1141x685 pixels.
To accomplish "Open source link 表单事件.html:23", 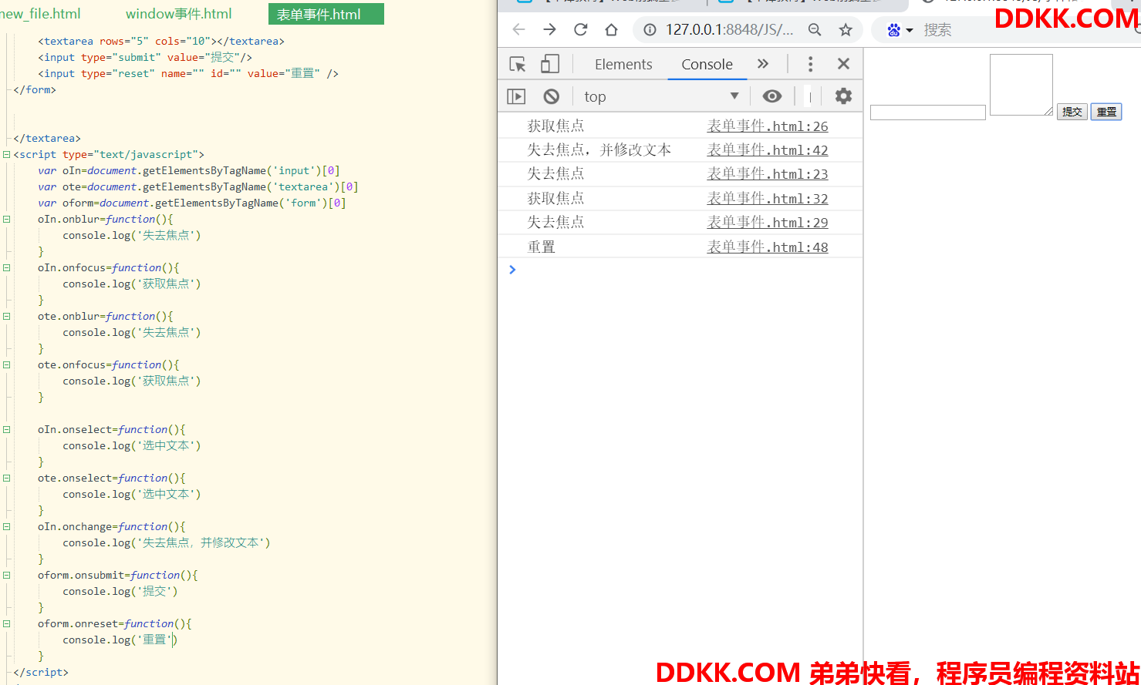I will (x=768, y=173).
